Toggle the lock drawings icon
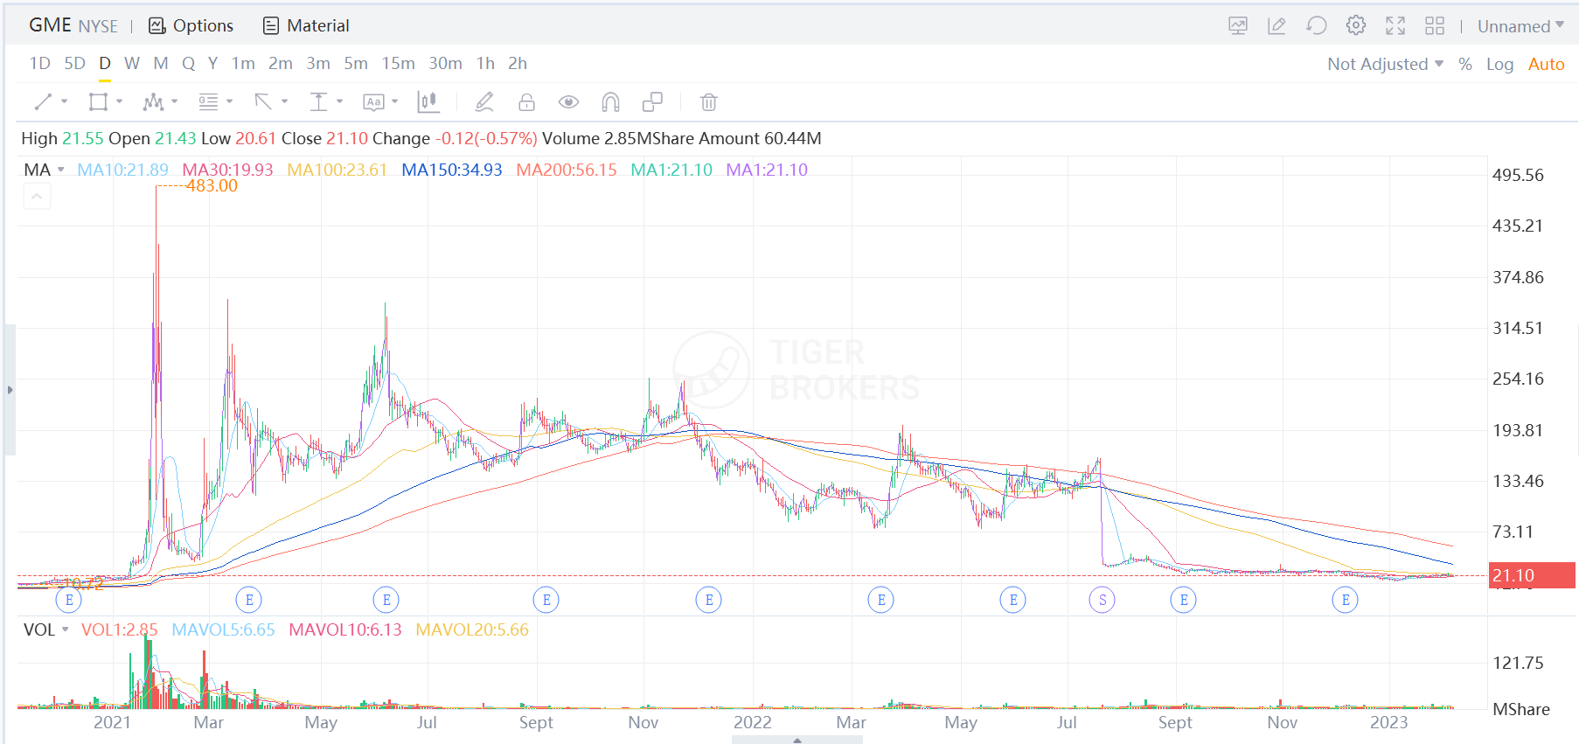 pyautogui.click(x=526, y=102)
